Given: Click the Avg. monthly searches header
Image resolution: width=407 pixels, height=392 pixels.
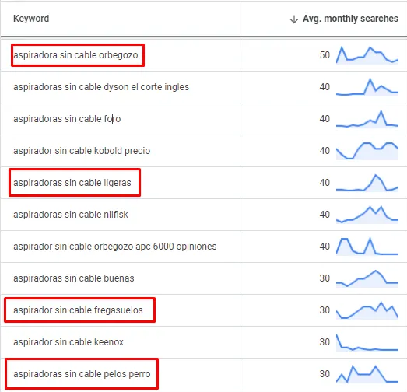Looking at the screenshot, I should 350,19.
